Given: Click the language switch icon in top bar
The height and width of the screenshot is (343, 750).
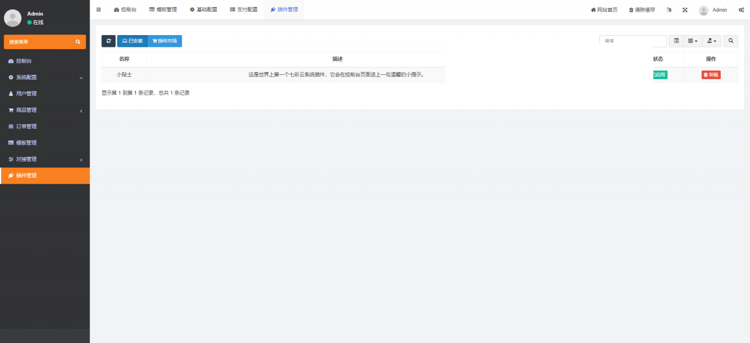Looking at the screenshot, I should (669, 9).
